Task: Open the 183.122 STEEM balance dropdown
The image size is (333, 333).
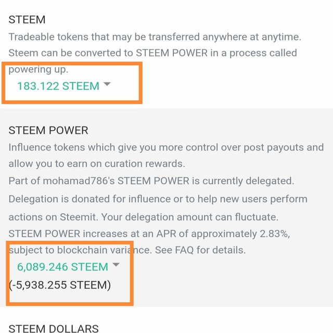Action: [x=58, y=86]
